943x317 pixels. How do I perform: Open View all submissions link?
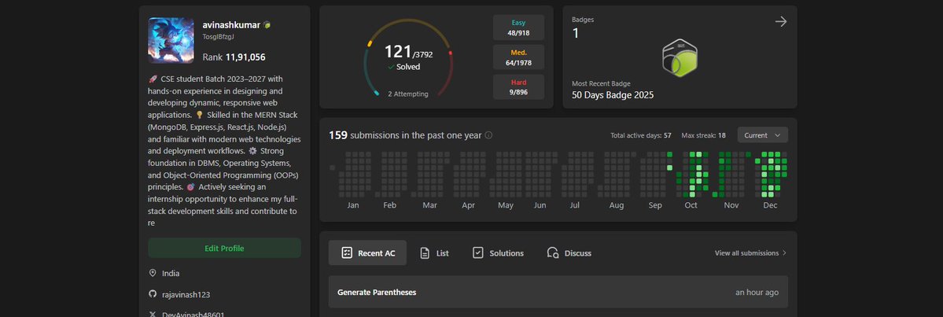coord(750,253)
